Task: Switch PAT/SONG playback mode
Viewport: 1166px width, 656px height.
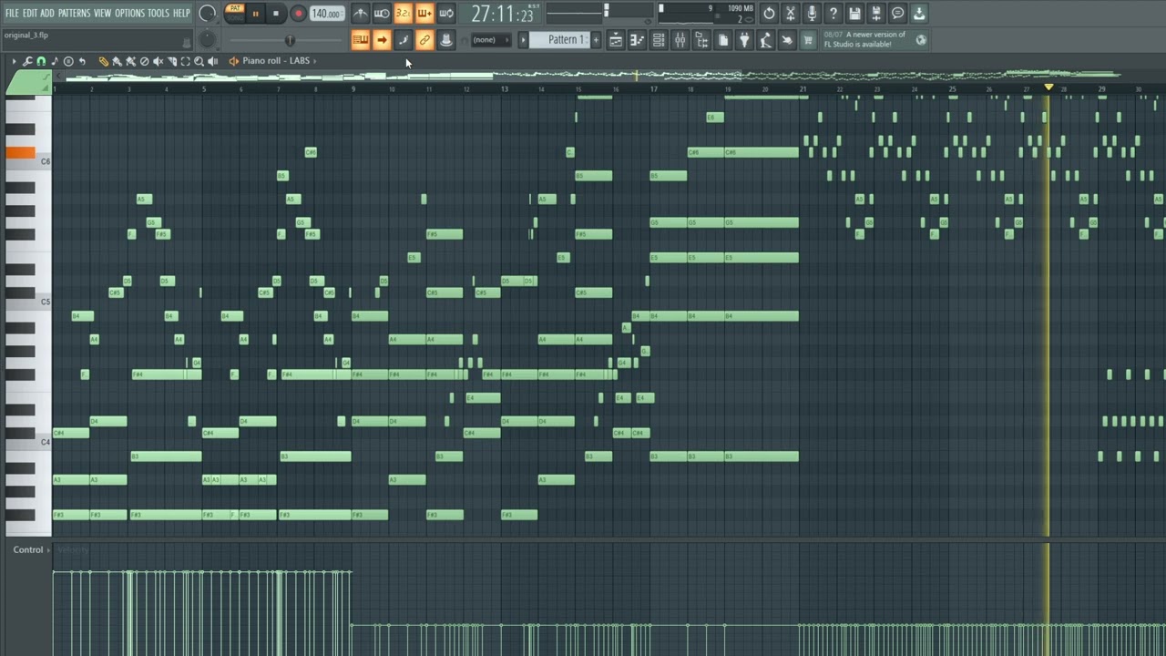Action: click(235, 14)
